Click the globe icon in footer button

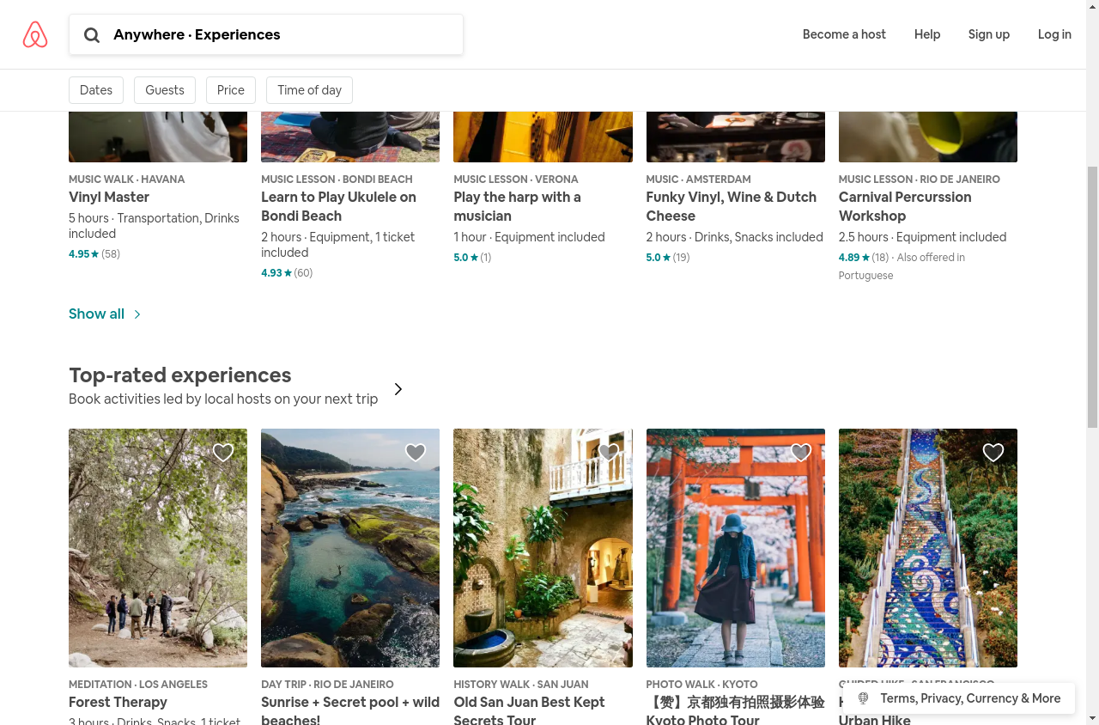tap(863, 698)
